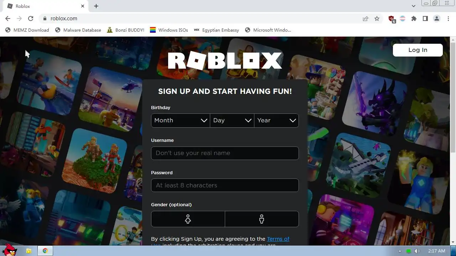Close the Roblox tab
This screenshot has height=256, width=456.
click(x=83, y=6)
